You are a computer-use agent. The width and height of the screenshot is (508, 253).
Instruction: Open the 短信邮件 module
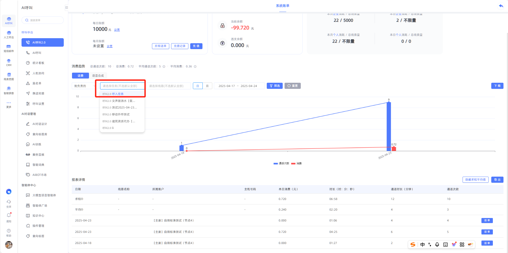[9, 49]
